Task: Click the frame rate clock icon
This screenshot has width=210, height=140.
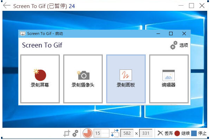Action: point(87,133)
